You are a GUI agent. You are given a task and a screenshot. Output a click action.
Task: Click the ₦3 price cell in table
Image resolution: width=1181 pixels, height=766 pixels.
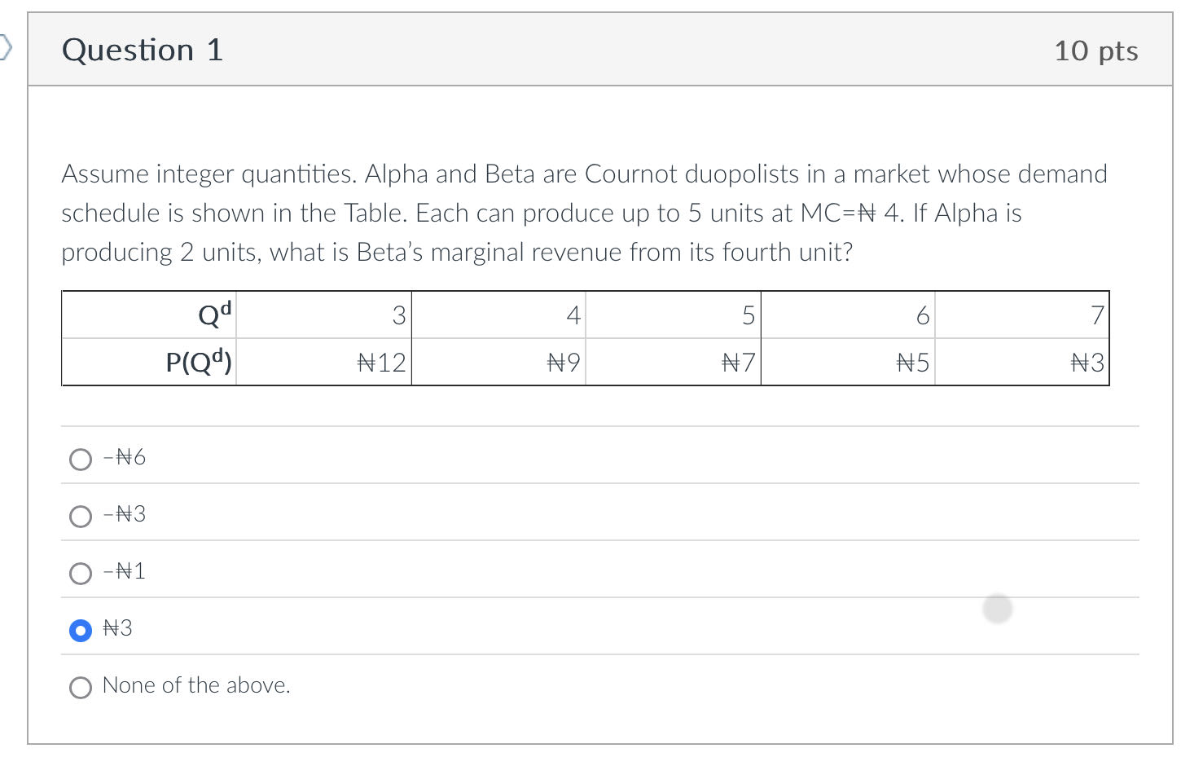click(1087, 362)
